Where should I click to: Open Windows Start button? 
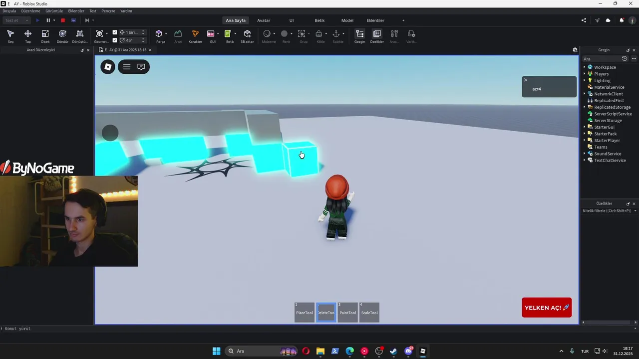[216, 351]
